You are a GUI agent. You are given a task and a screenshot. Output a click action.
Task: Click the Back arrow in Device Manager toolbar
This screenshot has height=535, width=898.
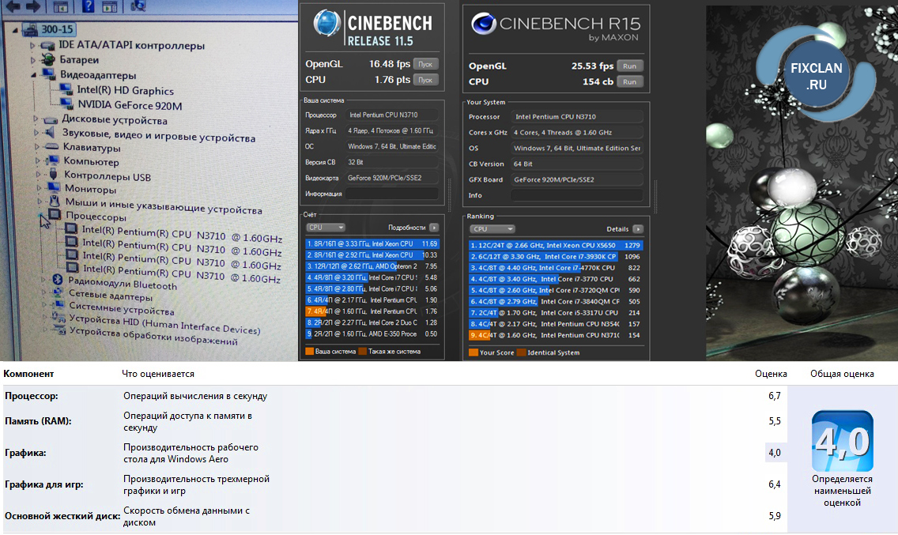click(x=13, y=6)
